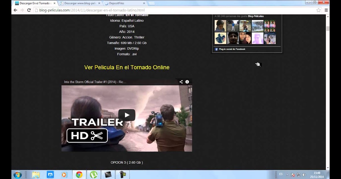Open first Facebook fan photo in top row
Screen dimensions: 341x179
pos(220,26)
